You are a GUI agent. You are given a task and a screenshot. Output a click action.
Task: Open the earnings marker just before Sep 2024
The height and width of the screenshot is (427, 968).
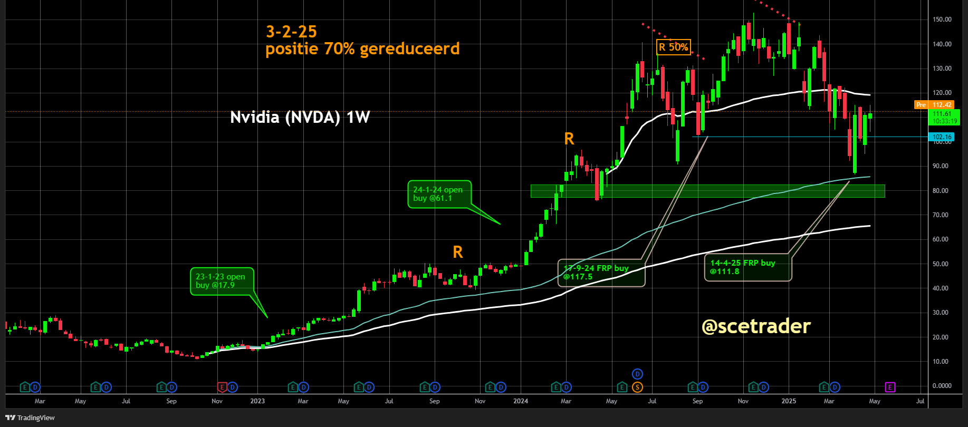pyautogui.click(x=693, y=387)
